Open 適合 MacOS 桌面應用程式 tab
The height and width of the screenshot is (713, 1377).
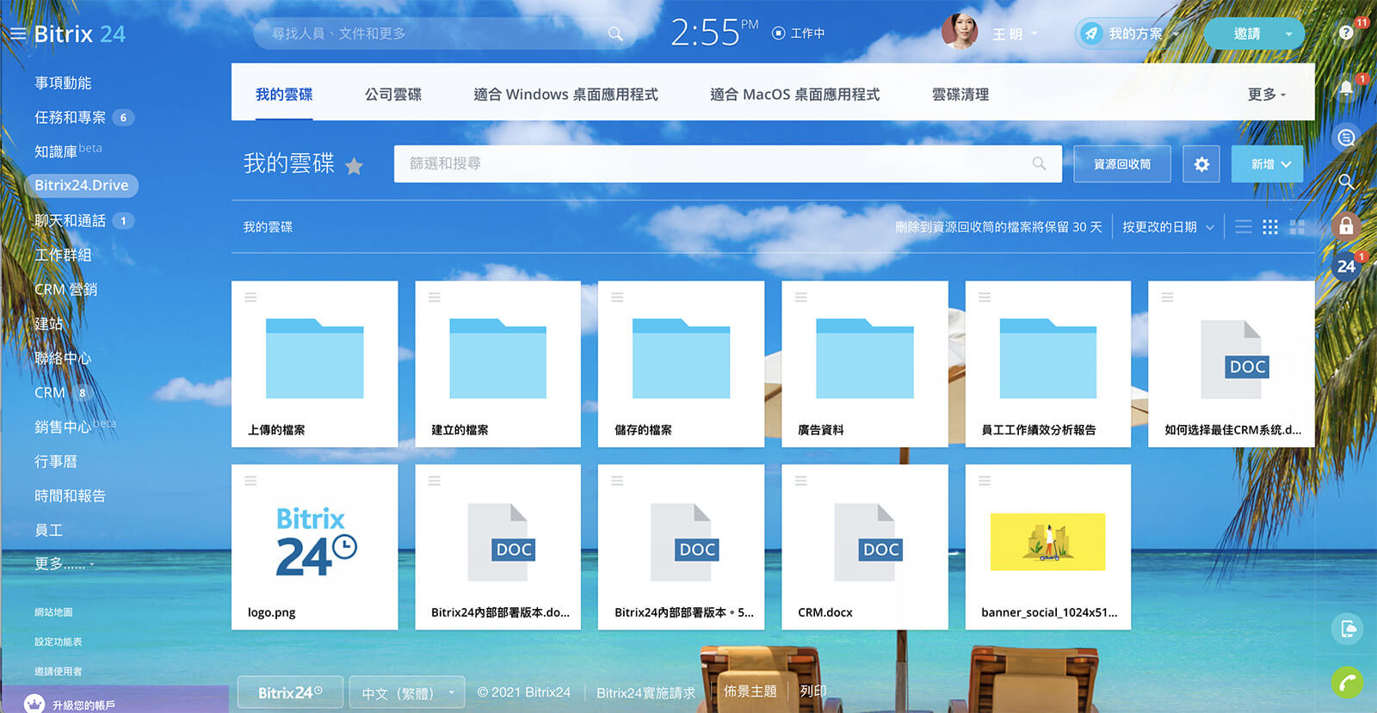pos(794,95)
